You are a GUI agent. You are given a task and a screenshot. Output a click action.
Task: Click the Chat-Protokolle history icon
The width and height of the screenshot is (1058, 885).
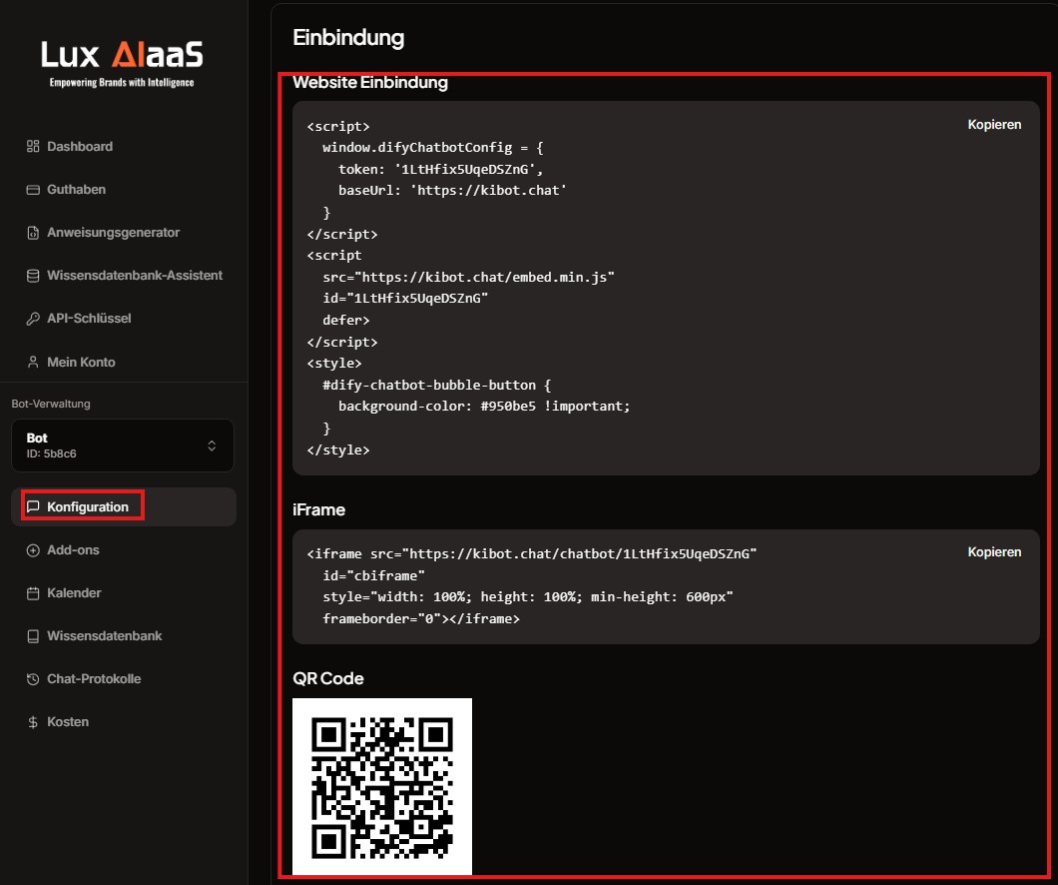coord(32,679)
